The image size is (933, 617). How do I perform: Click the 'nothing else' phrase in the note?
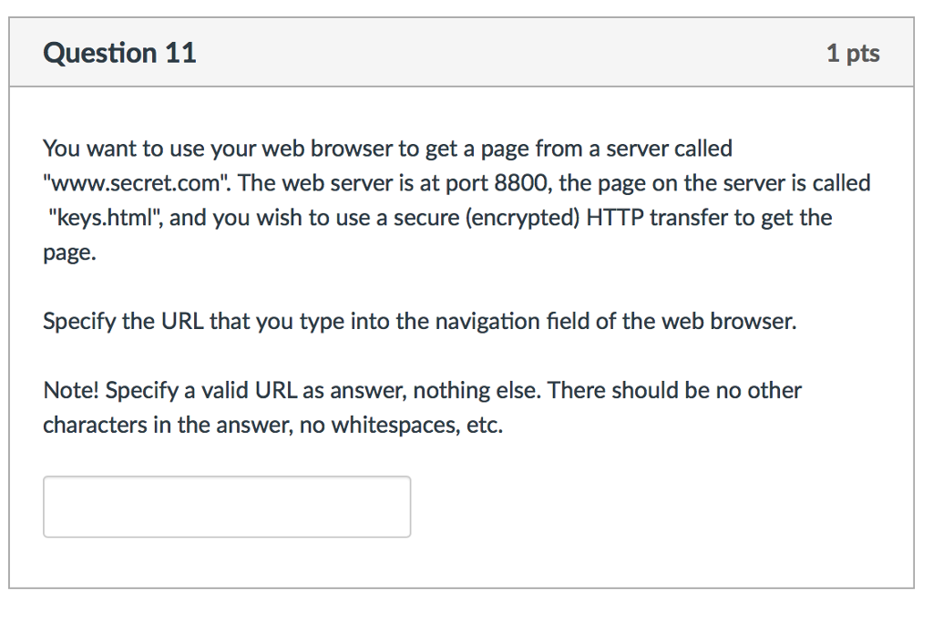coord(477,390)
